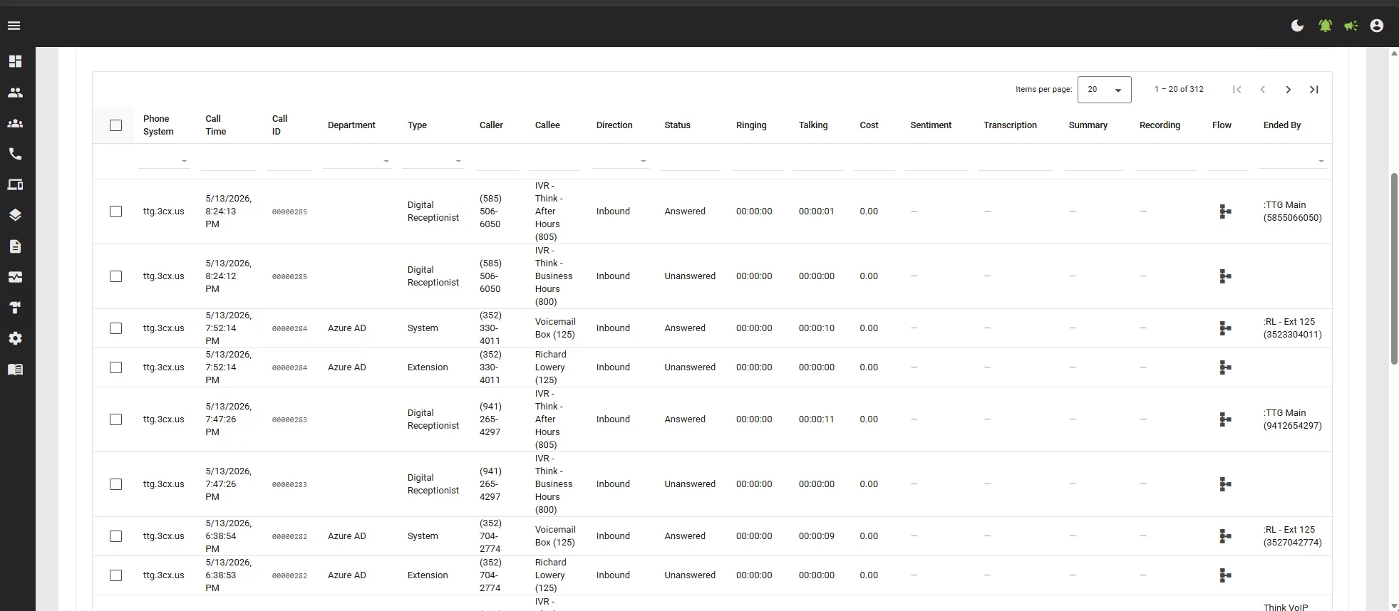Sort by the Callee column header
The width and height of the screenshot is (1399, 611).
tap(547, 125)
